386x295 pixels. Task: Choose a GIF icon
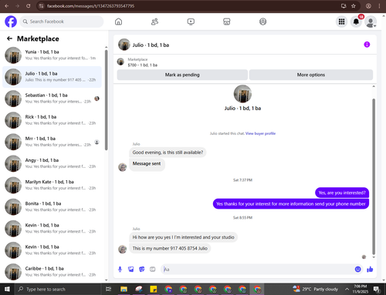tap(153, 269)
